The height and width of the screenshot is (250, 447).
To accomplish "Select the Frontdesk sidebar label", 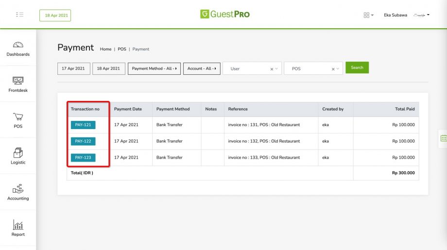I will (x=18, y=90).
